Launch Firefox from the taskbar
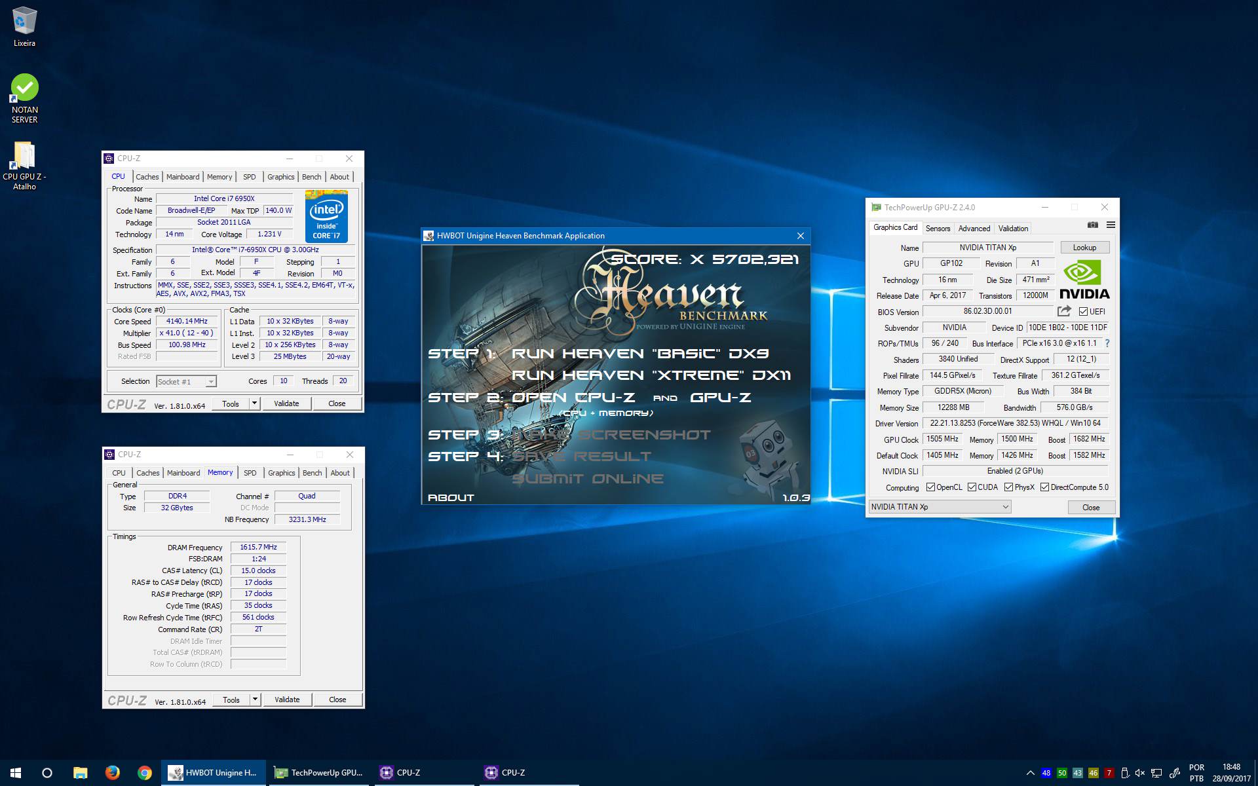This screenshot has width=1258, height=786. tap(112, 773)
